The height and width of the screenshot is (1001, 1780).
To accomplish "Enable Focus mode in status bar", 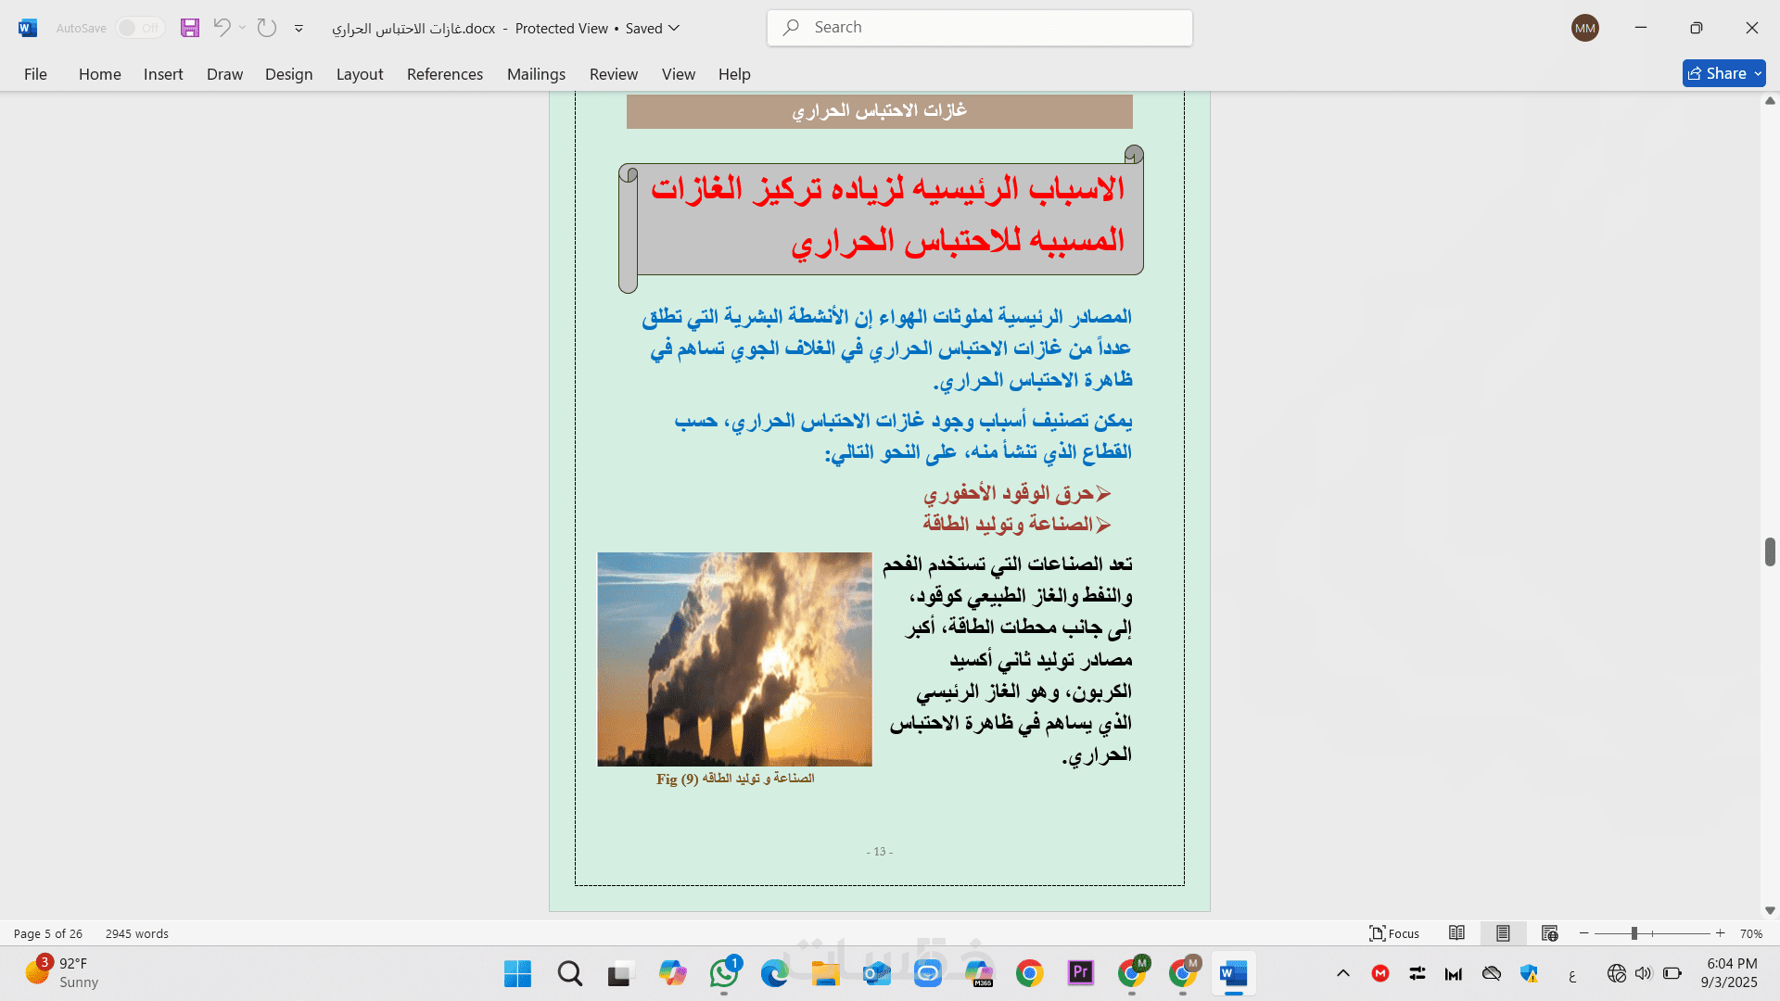I will pyautogui.click(x=1394, y=933).
